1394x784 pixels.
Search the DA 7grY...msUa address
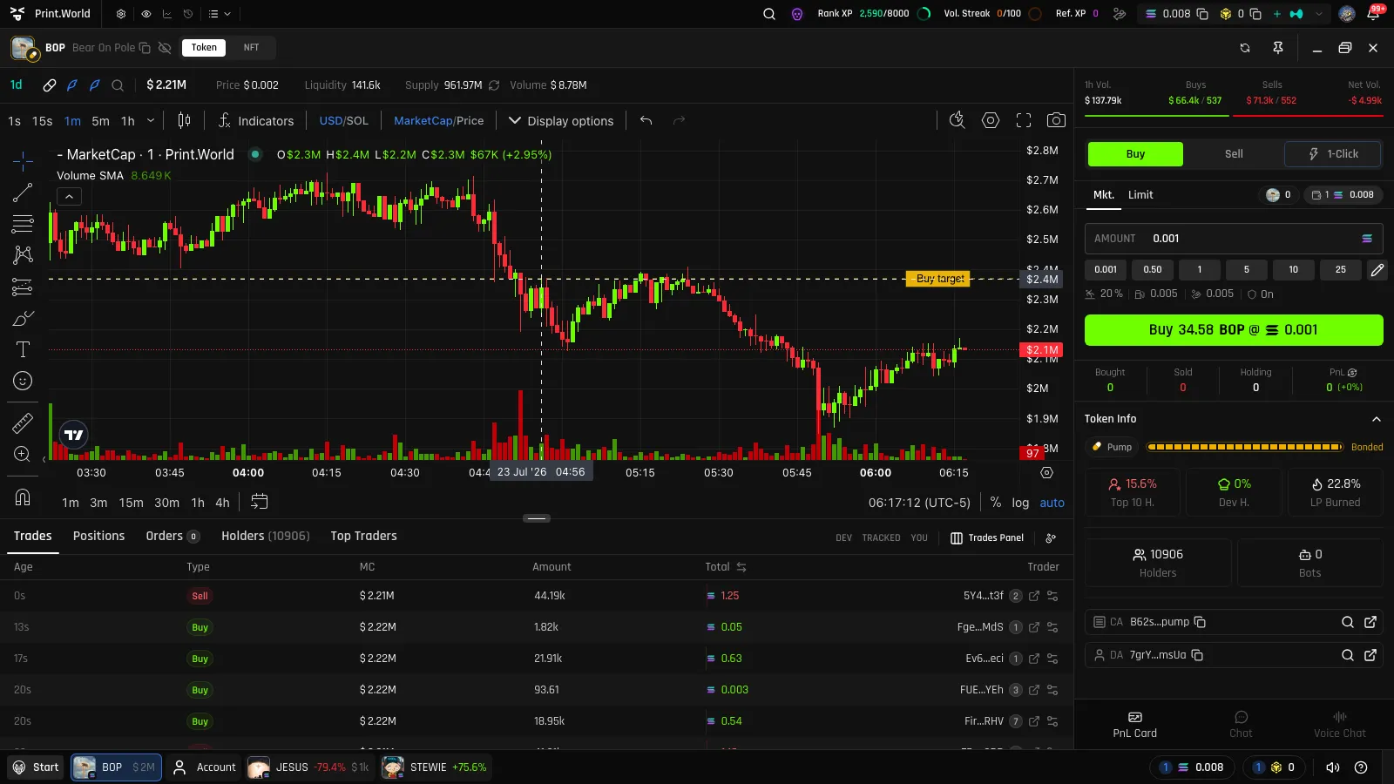pos(1348,655)
